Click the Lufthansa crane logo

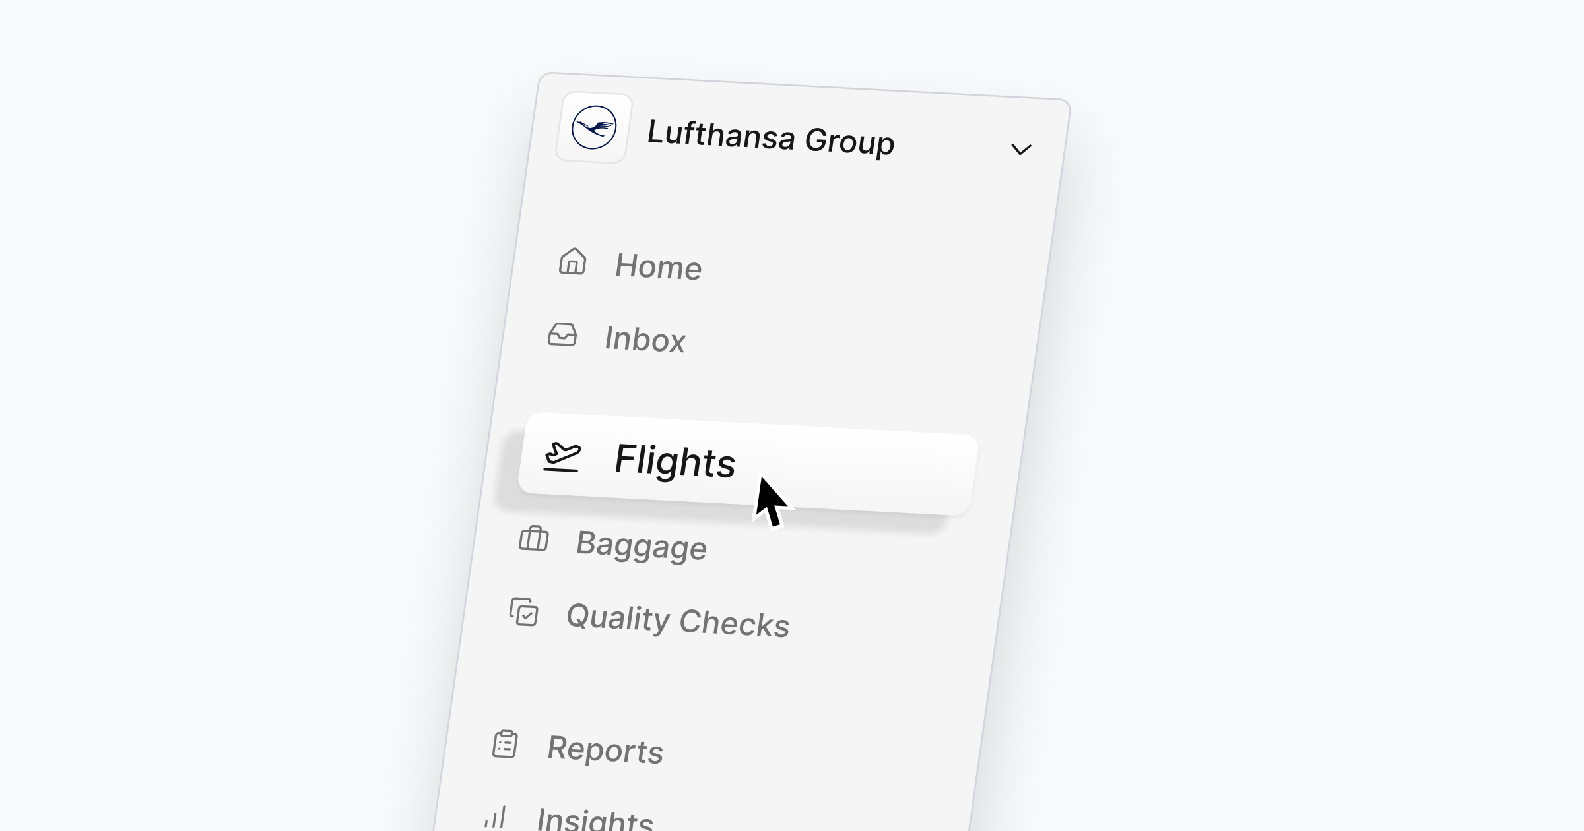(594, 127)
